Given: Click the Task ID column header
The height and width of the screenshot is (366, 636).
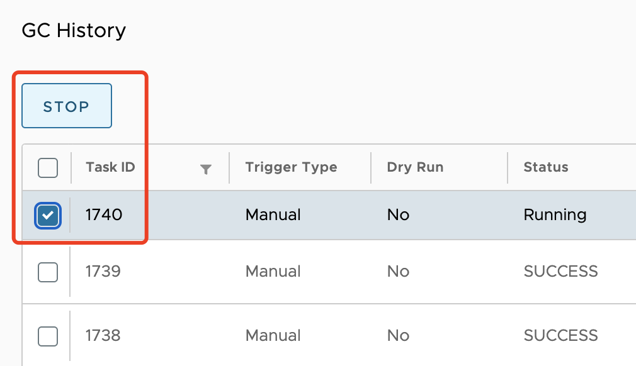Looking at the screenshot, I should (108, 167).
